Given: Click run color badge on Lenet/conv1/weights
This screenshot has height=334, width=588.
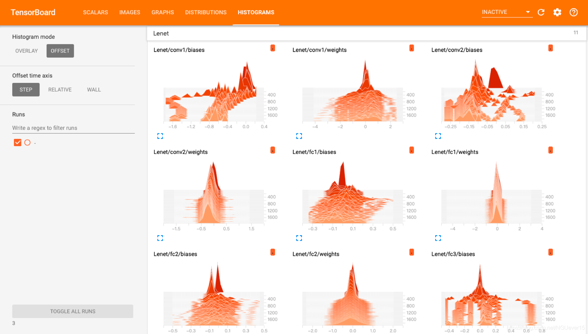Looking at the screenshot, I should 411,48.
